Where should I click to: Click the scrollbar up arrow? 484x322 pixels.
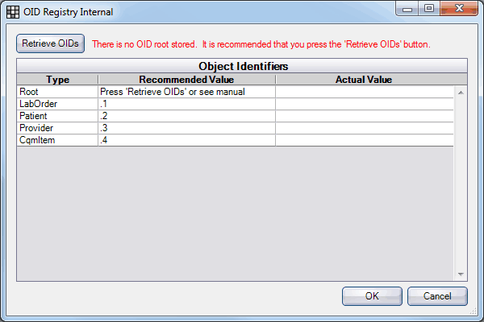(x=462, y=92)
